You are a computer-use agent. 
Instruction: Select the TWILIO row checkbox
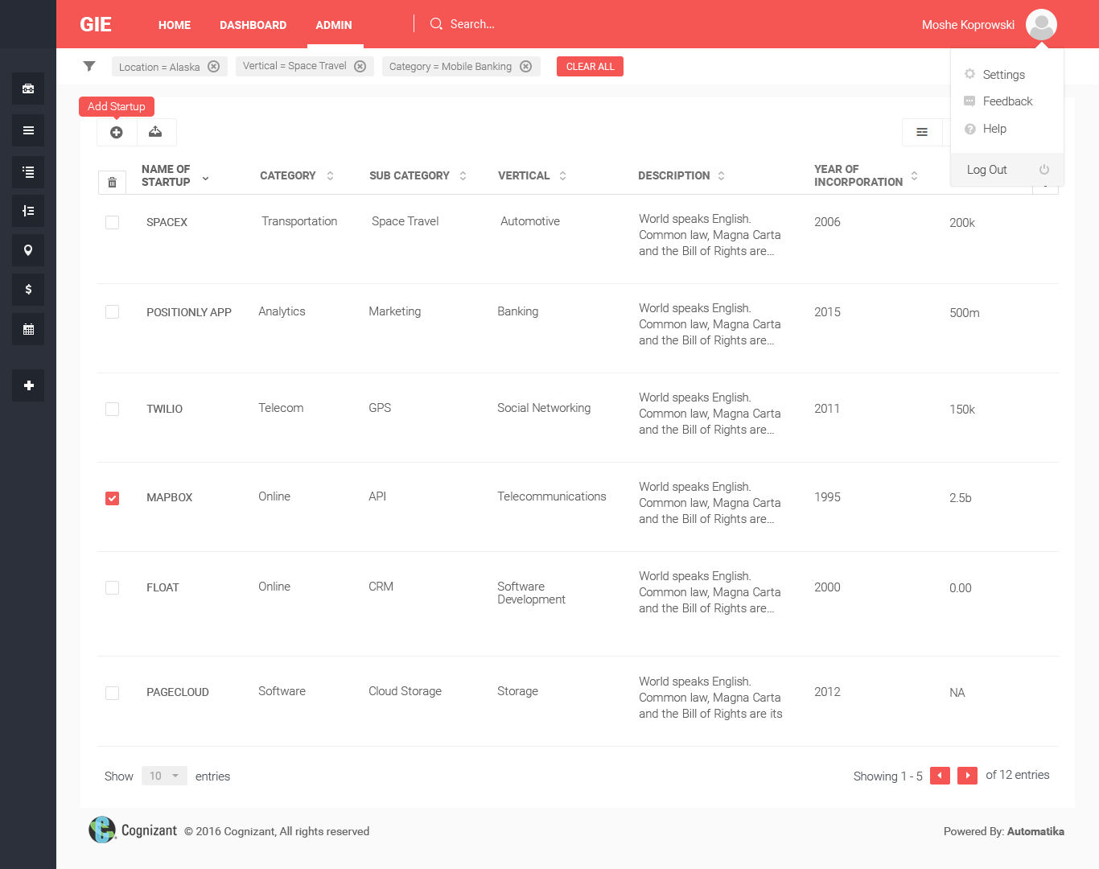click(113, 410)
